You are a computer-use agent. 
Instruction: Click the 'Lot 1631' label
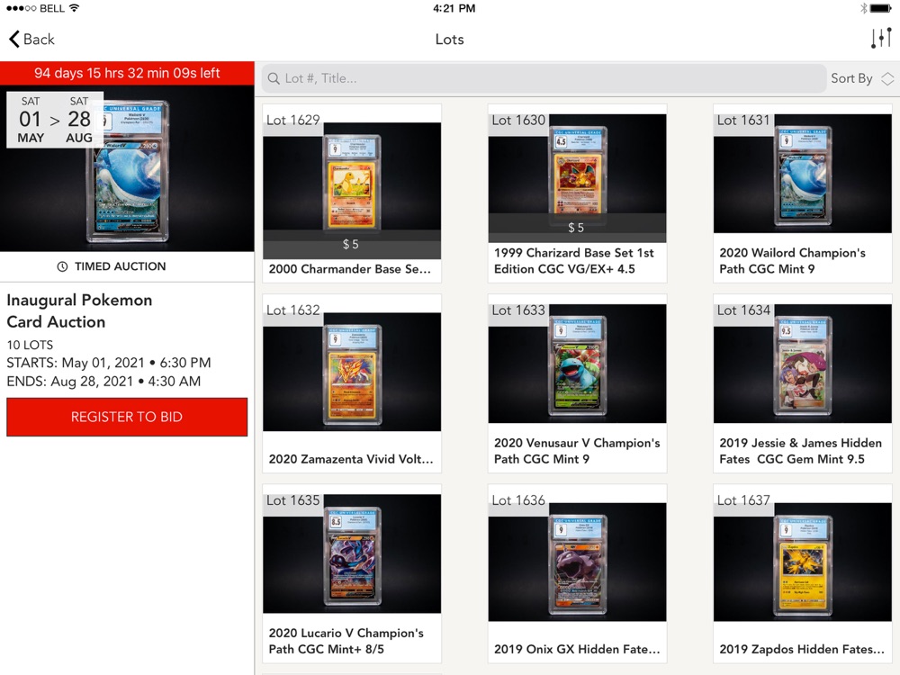(x=743, y=120)
